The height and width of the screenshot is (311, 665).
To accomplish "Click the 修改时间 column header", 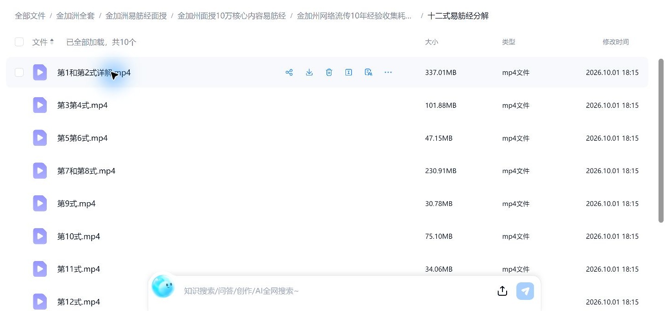I will pos(615,42).
